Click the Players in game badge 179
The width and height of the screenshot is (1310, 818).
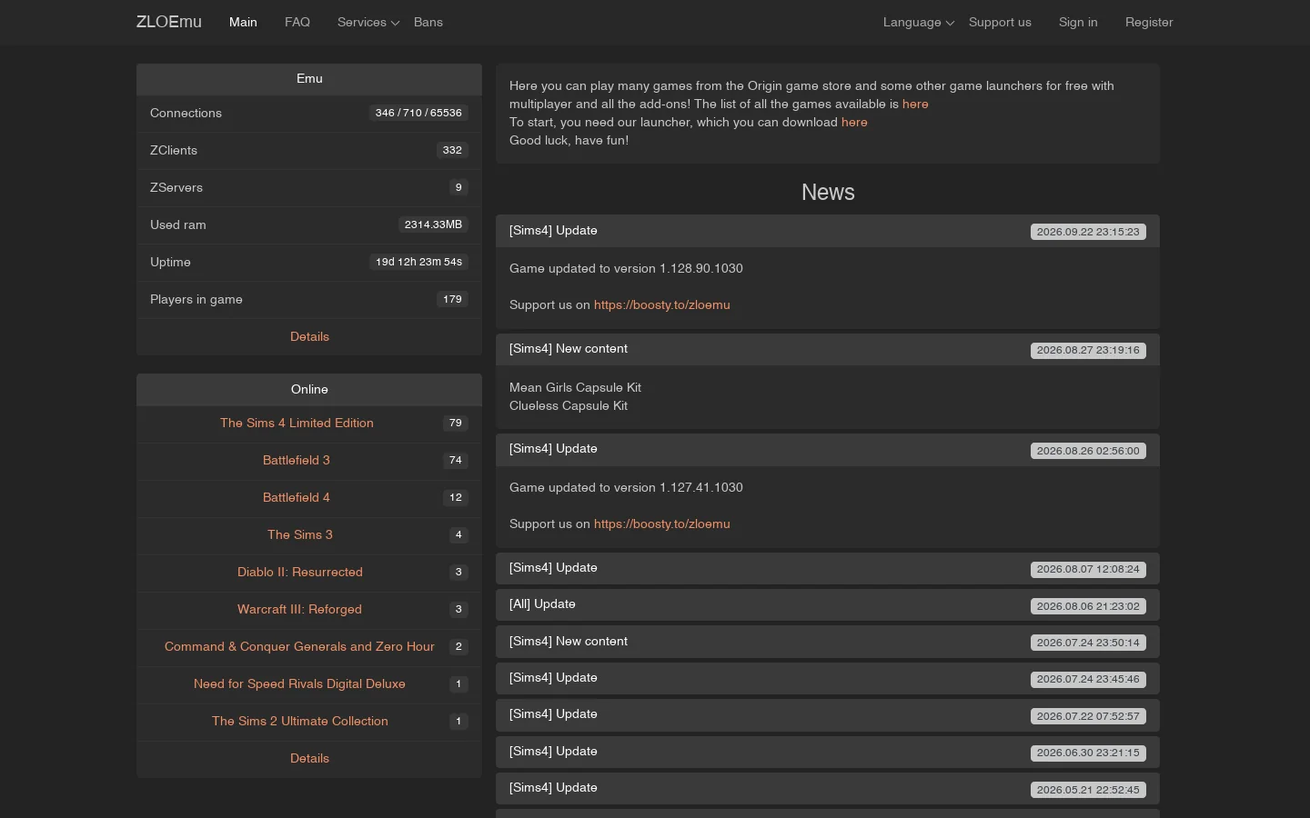click(452, 299)
